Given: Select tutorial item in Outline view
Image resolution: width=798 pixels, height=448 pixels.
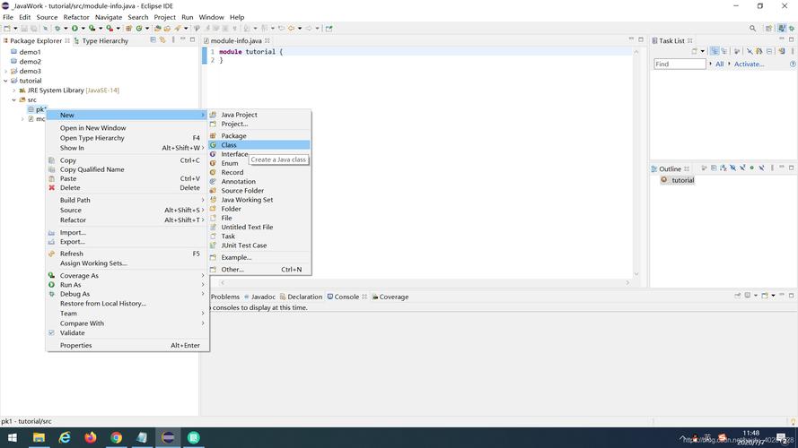Looking at the screenshot, I should (x=678, y=180).
